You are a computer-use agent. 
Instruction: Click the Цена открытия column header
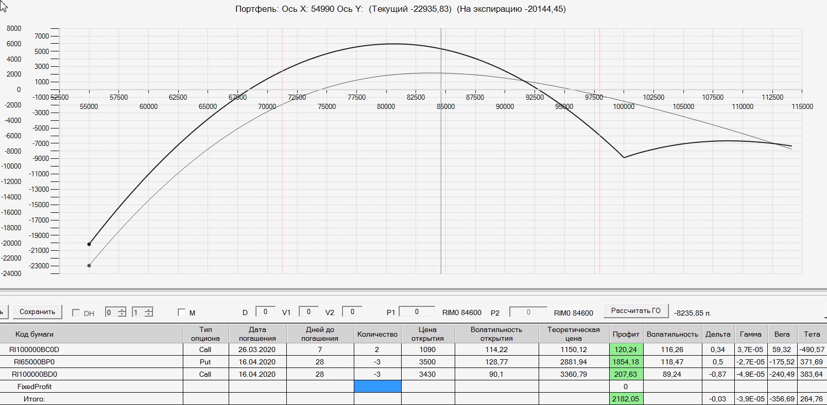[427, 334]
